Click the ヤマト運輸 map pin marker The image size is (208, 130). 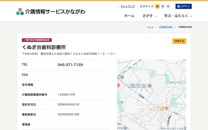(x=149, y=86)
